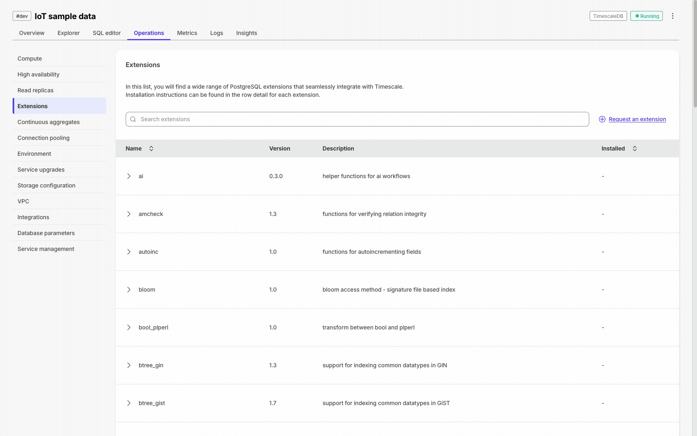
Task: Open the three-dot service options menu
Action: pos(673,16)
